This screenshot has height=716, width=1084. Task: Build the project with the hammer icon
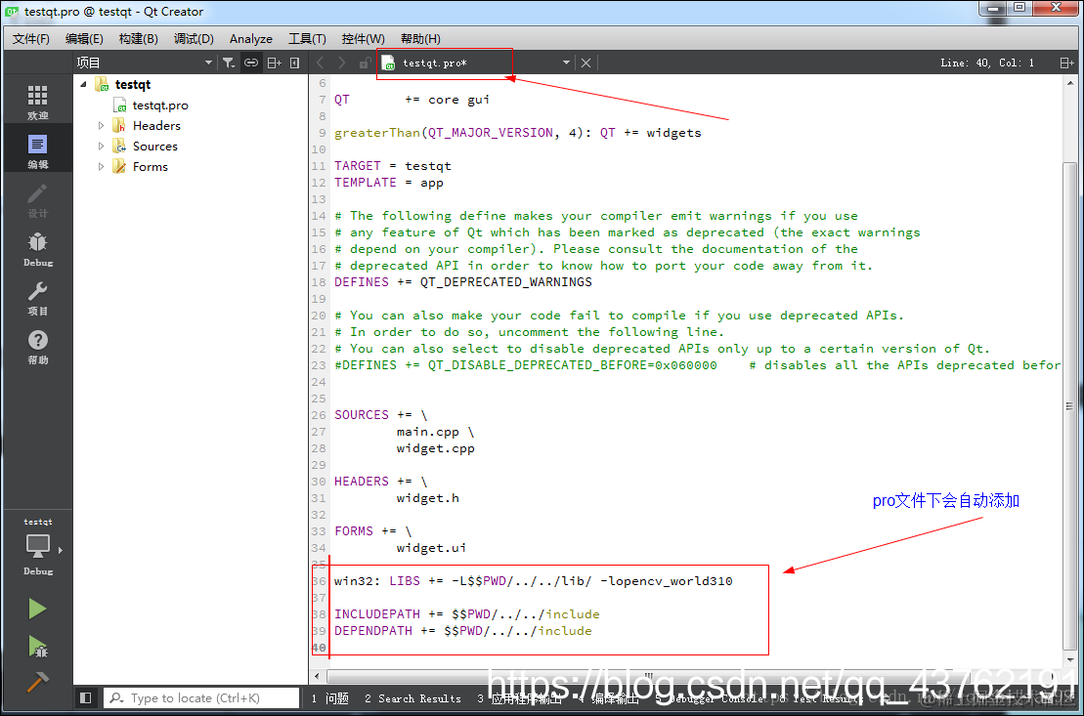click(x=37, y=682)
